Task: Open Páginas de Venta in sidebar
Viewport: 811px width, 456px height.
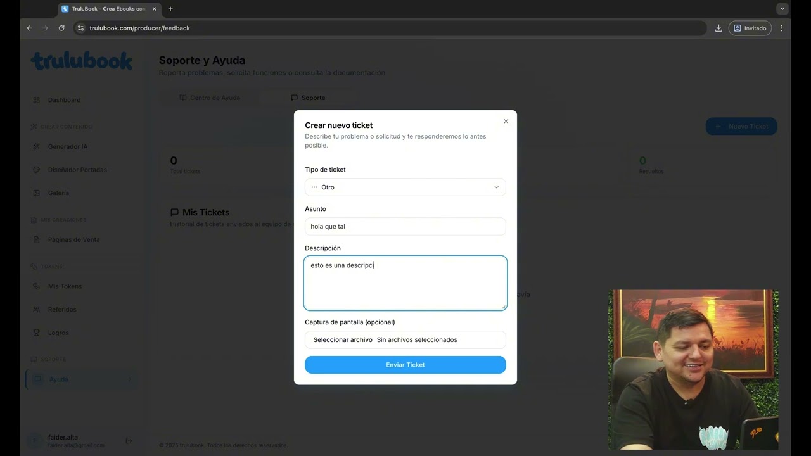Action: pyautogui.click(x=82, y=239)
